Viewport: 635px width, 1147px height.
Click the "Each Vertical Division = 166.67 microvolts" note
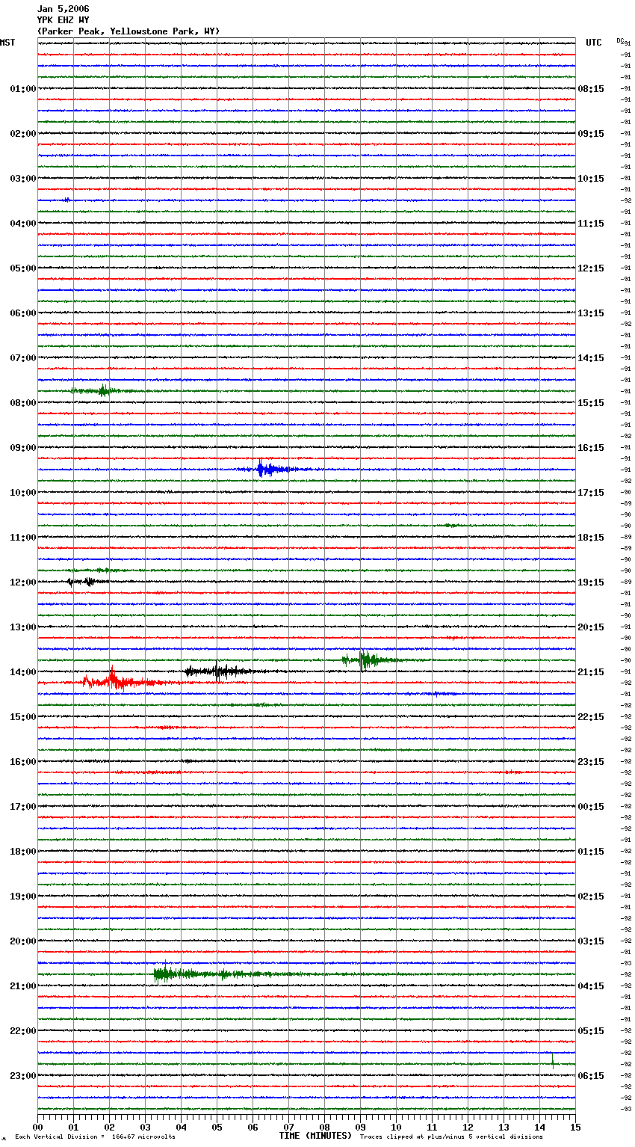[x=95, y=1137]
